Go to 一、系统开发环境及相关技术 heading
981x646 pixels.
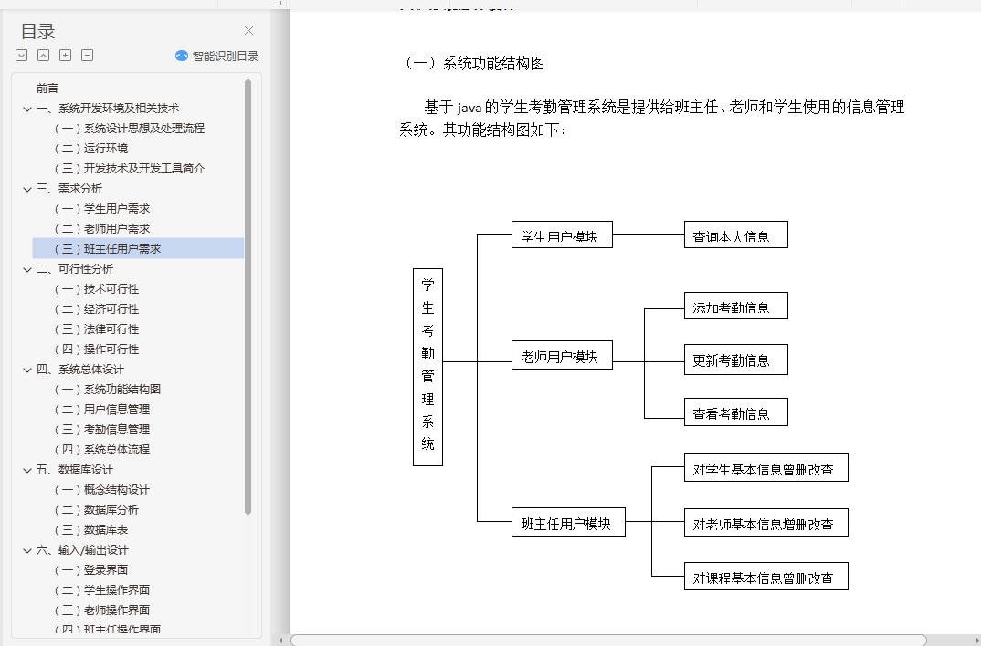pos(108,108)
